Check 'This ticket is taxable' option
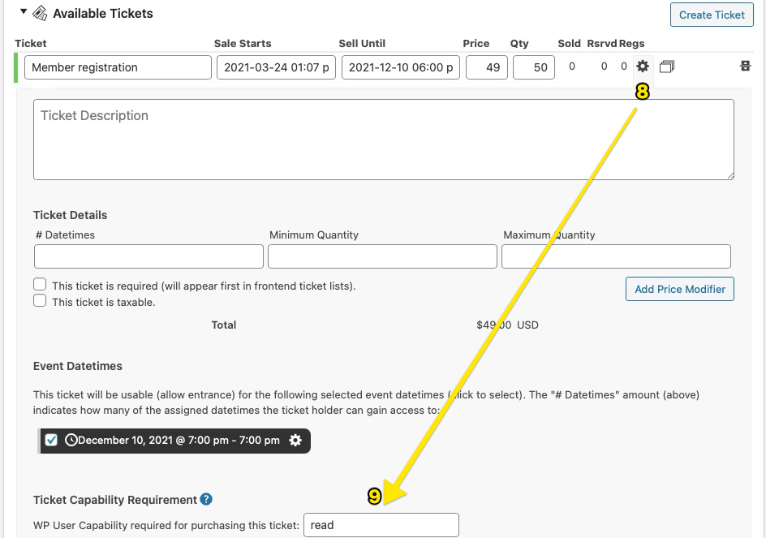This screenshot has width=766, height=538. [x=40, y=300]
